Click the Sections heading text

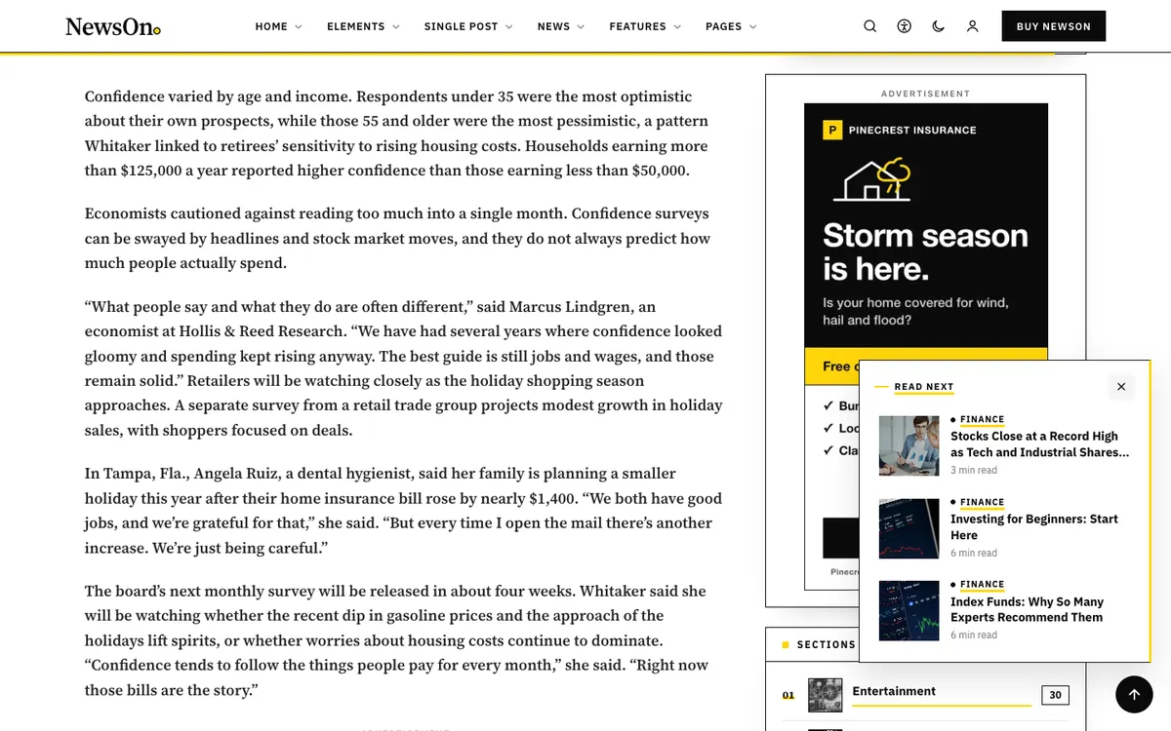[827, 644]
